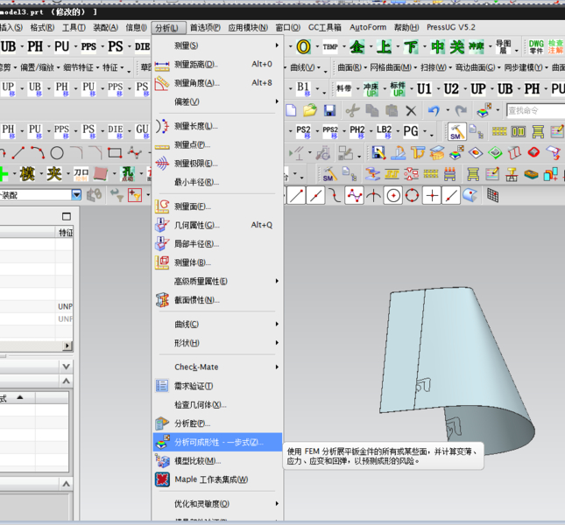Screen dimensions: 565x525
Task: Select the Arc tool in sketch toolbar
Action: (x=38, y=153)
